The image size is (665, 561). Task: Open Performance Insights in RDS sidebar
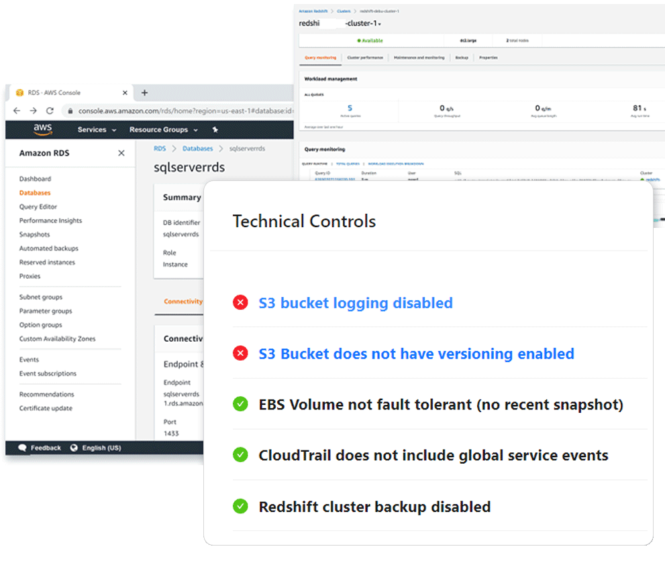click(50, 221)
